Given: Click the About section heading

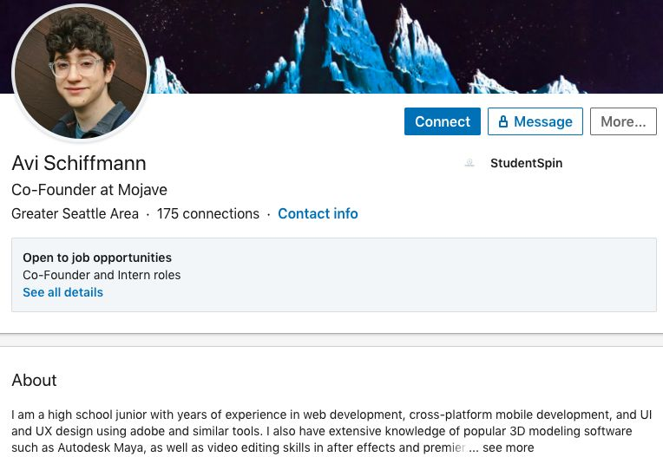Looking at the screenshot, I should (34, 380).
